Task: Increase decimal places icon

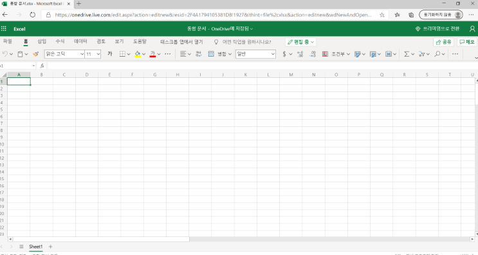Action: tap(300, 54)
